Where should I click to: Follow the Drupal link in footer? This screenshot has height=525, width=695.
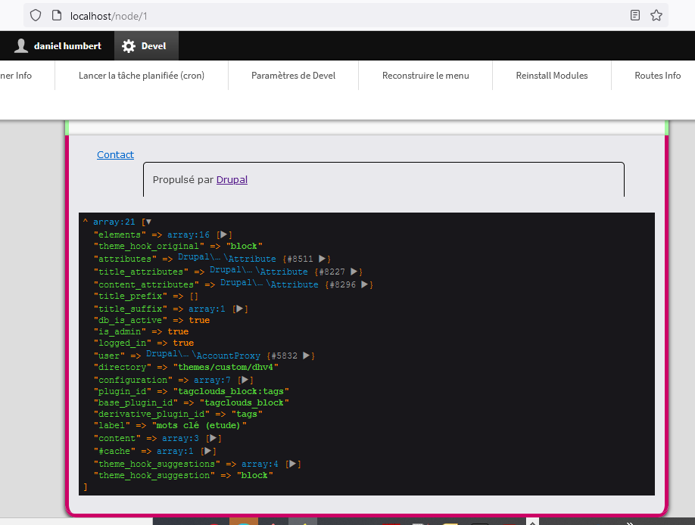point(232,180)
